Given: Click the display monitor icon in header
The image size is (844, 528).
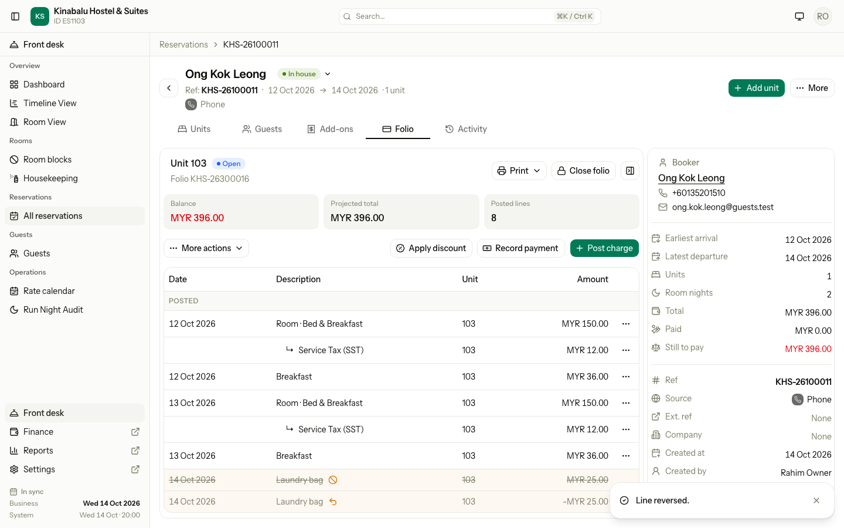Looking at the screenshot, I should (799, 16).
